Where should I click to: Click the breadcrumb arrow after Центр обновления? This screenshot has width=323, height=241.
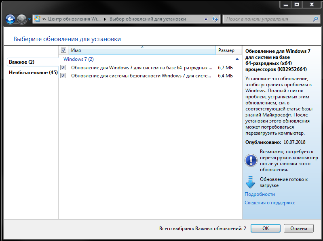pyautogui.click(x=105, y=19)
